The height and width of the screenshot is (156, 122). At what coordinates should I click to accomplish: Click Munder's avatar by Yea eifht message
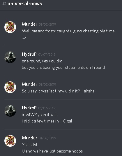(10, 141)
